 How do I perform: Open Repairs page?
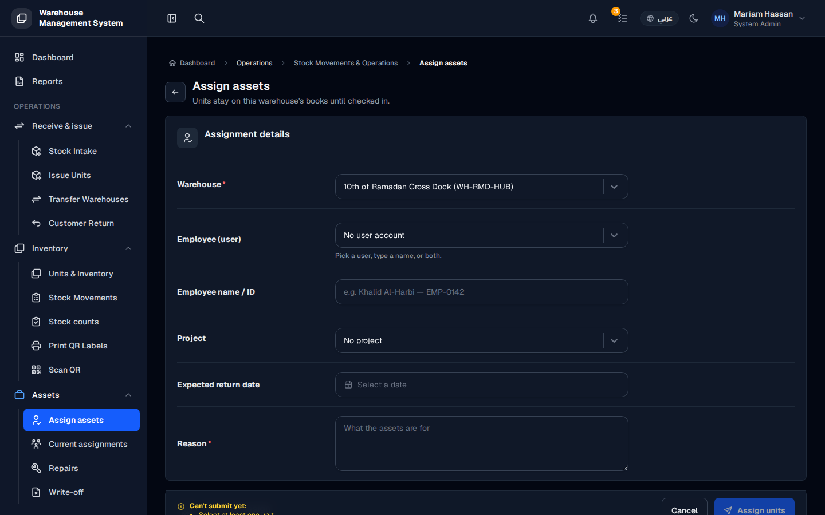point(81,468)
